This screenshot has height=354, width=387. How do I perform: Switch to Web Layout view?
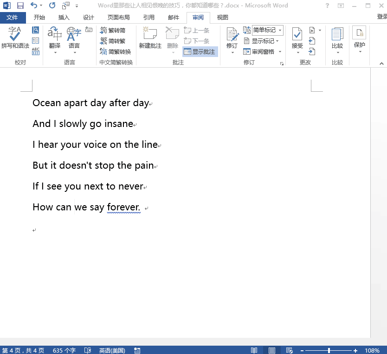289,350
